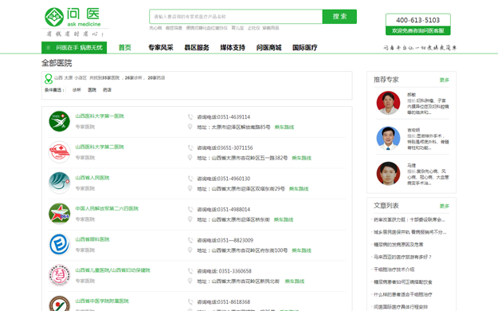Open article 糖尿病患者如何正确搭配饮食
This screenshot has height=311, width=498.
(x=402, y=282)
